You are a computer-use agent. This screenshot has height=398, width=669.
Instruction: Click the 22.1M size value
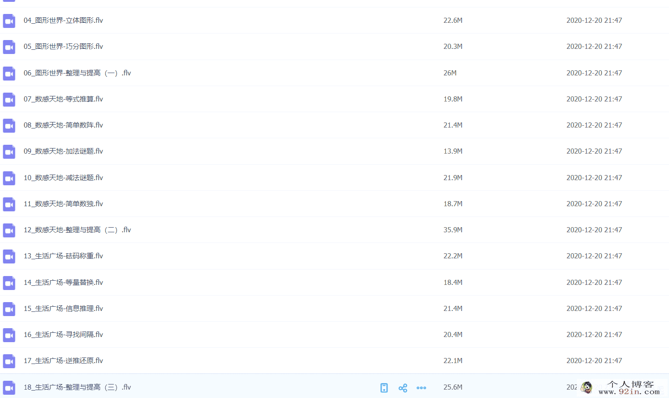tap(453, 361)
